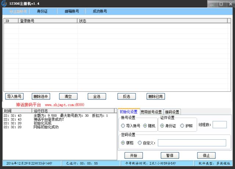Click the 神话接码平台 red label
The image size is (235, 169).
(28, 104)
